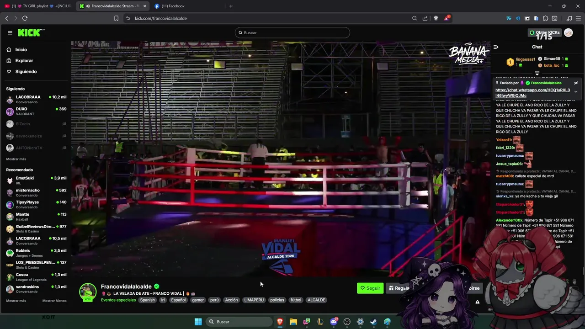Open recommended channel sandraskins
Image resolution: width=585 pixels, height=329 pixels.
36,289
